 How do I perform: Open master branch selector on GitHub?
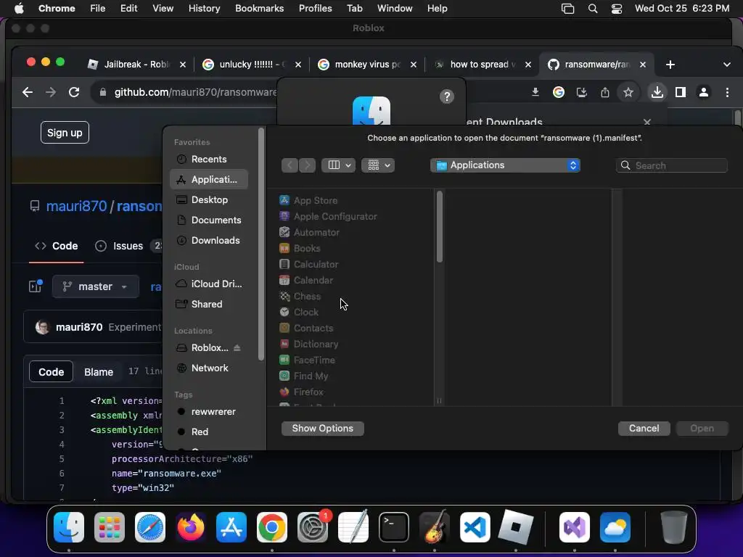pos(96,286)
